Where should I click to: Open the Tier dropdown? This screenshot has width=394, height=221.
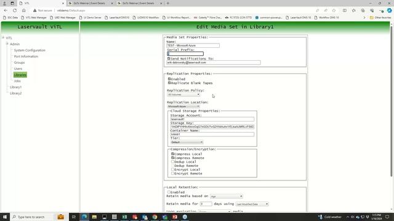(x=187, y=142)
